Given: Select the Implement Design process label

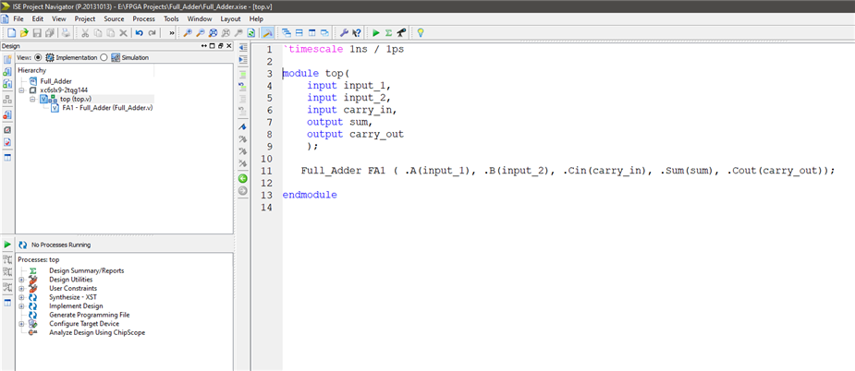Looking at the screenshot, I should coord(76,306).
